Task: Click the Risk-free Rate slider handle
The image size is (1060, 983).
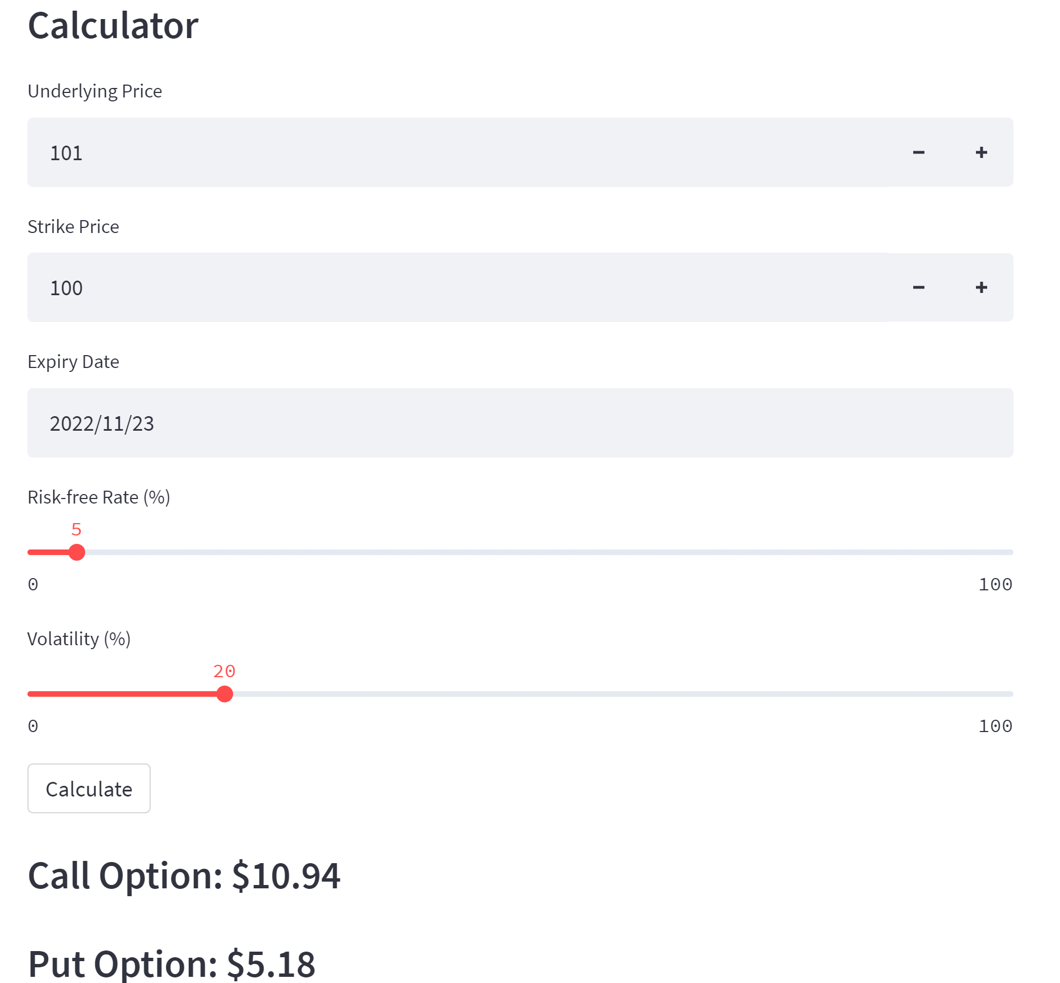Action: (77, 552)
